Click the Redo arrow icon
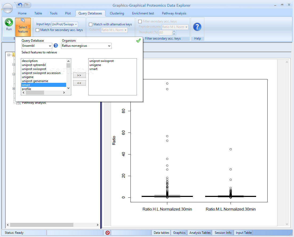Screen dimensions: 294x237 [x=26, y=5]
